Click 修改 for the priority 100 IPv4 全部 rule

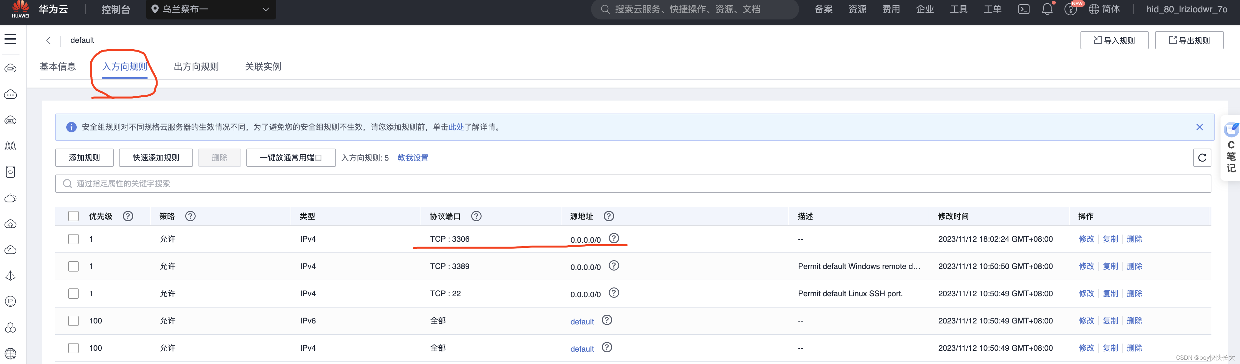[1086, 348]
